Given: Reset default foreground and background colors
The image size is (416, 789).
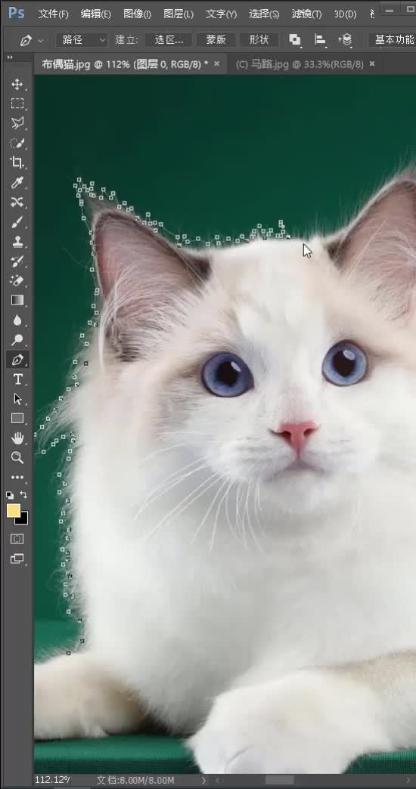Looking at the screenshot, I should (x=10, y=495).
